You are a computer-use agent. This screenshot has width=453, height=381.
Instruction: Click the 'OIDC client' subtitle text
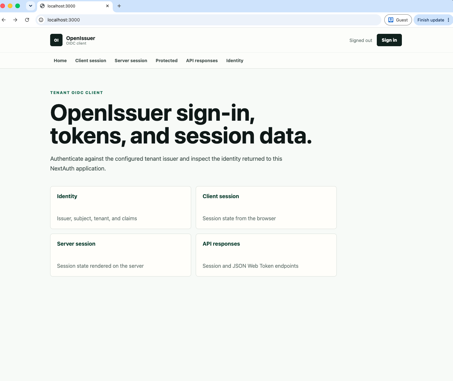[76, 43]
